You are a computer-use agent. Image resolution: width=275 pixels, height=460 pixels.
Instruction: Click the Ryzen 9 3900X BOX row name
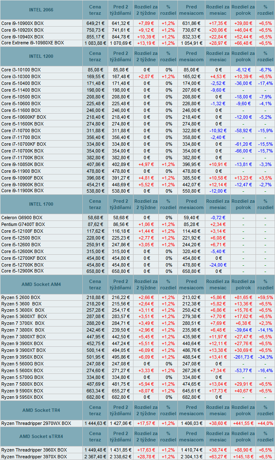point(22,343)
